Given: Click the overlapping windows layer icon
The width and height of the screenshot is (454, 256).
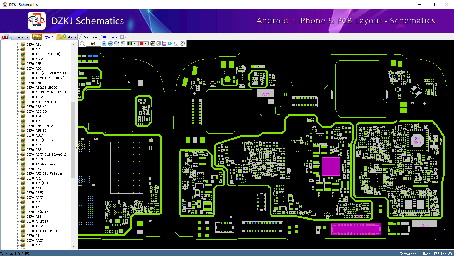Looking at the screenshot, I should point(153,44).
